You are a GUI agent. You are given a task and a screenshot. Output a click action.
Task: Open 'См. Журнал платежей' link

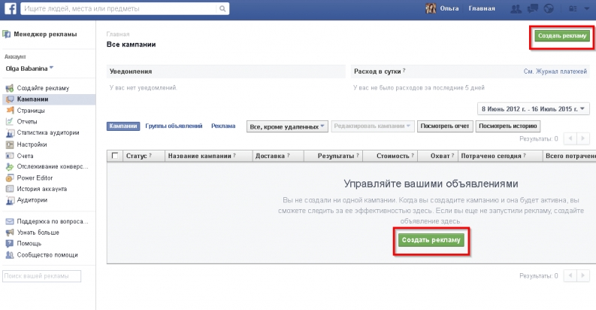556,71
